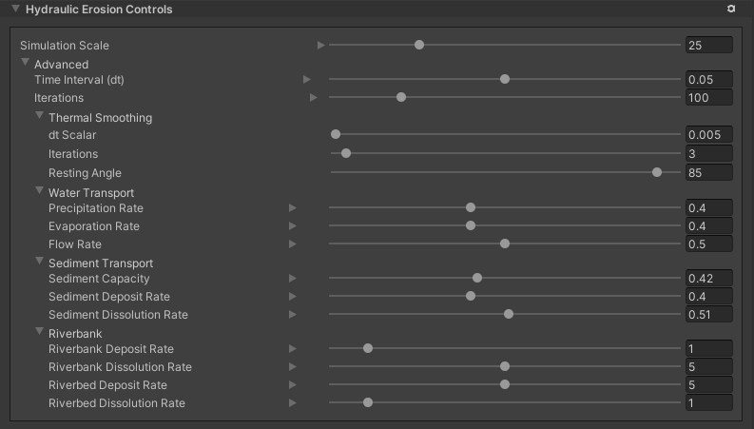The width and height of the screenshot is (754, 429).
Task: Click the dt Scalar value field
Action: pyautogui.click(x=708, y=135)
